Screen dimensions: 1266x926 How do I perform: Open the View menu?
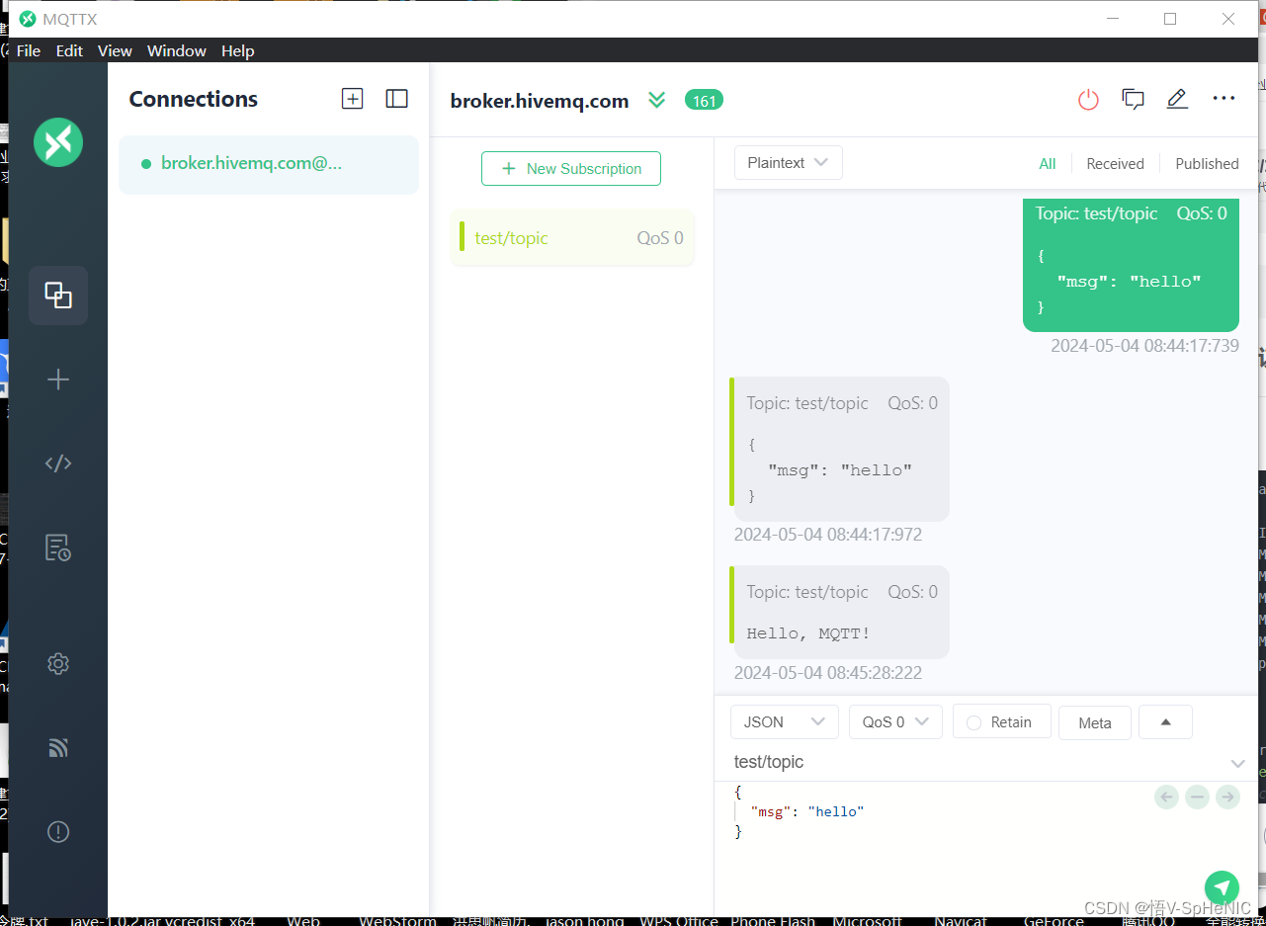point(115,50)
